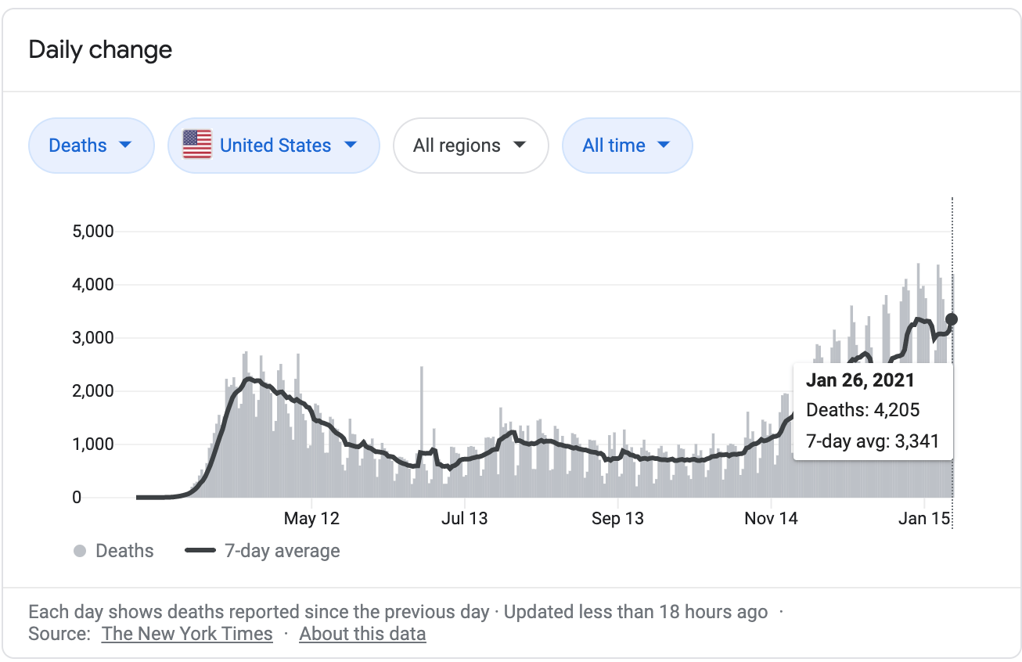
Task: Open the Deaths metric dropdown
Action: click(x=91, y=146)
